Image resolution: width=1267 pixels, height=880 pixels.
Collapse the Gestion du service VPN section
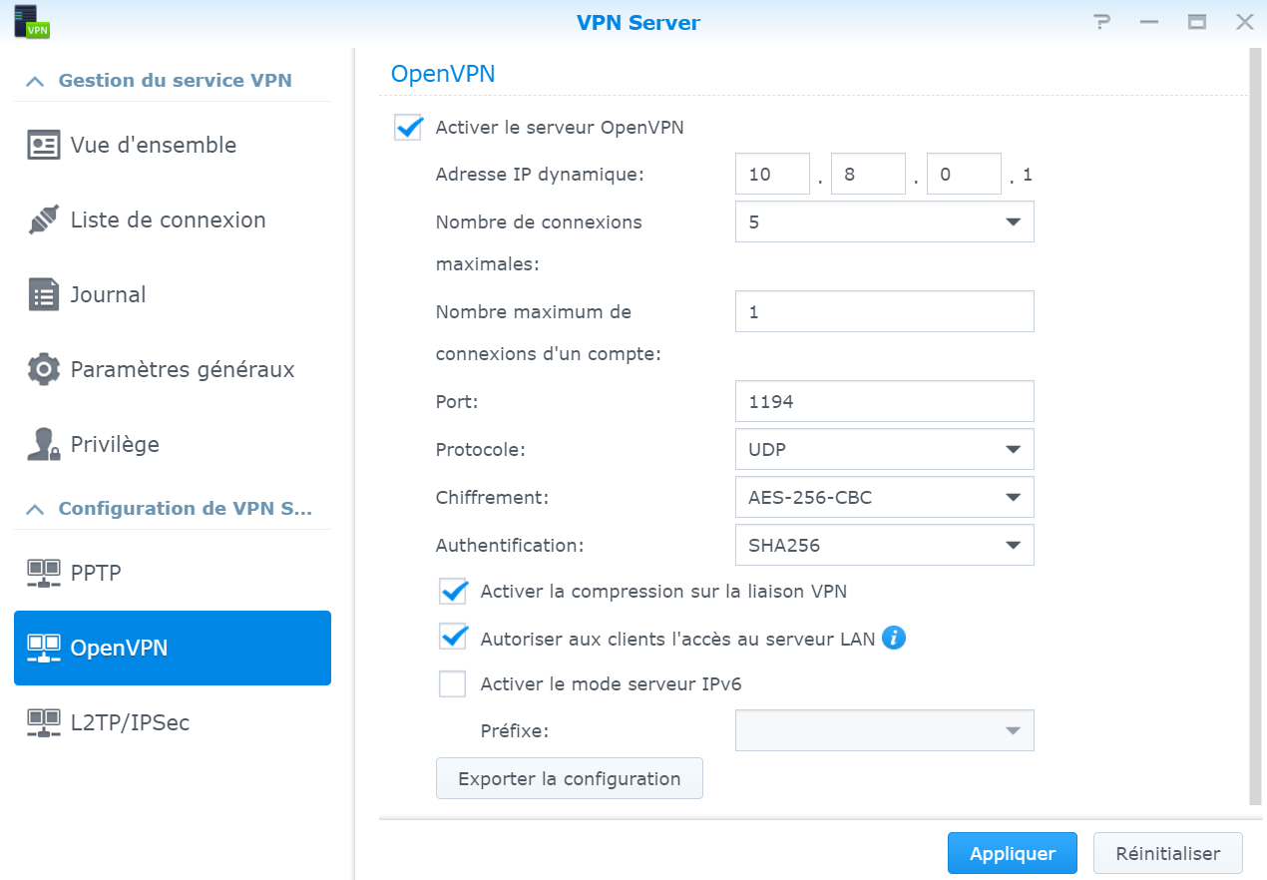point(35,81)
